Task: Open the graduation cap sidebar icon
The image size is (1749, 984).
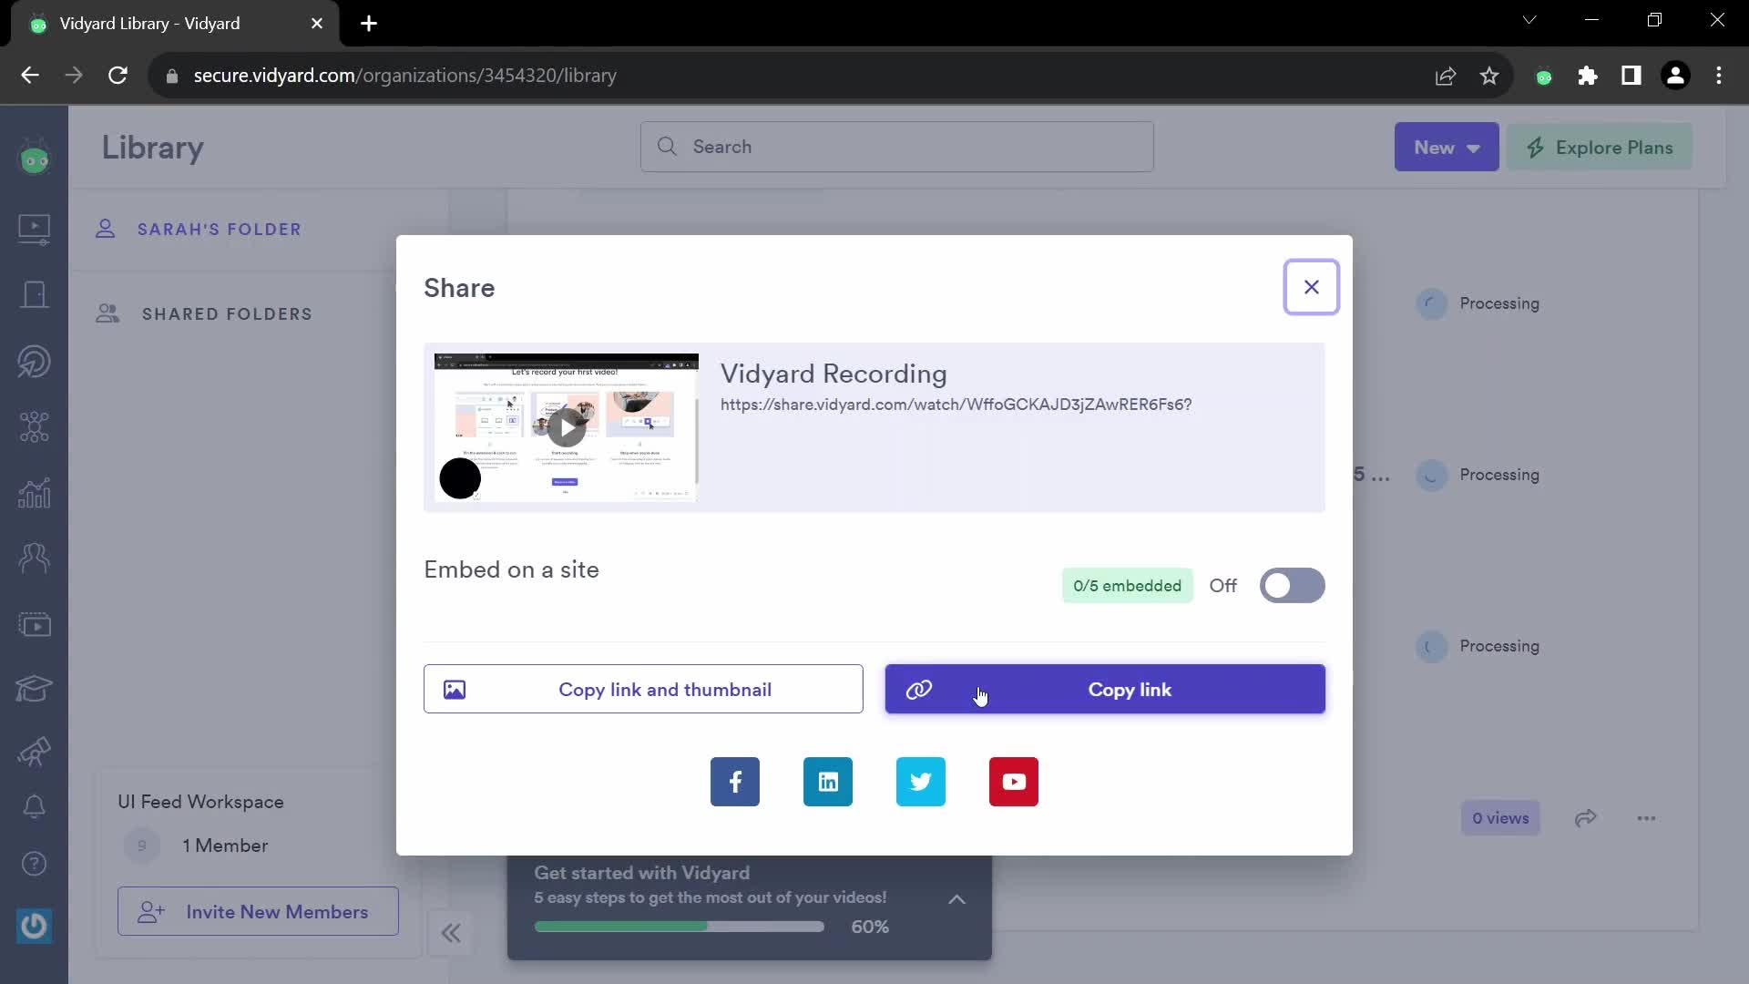Action: point(35,689)
